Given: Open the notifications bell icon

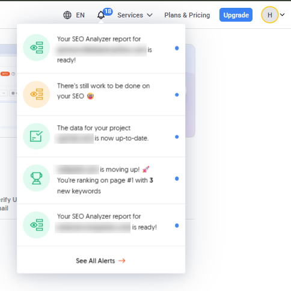Looking at the screenshot, I should tap(101, 15).
